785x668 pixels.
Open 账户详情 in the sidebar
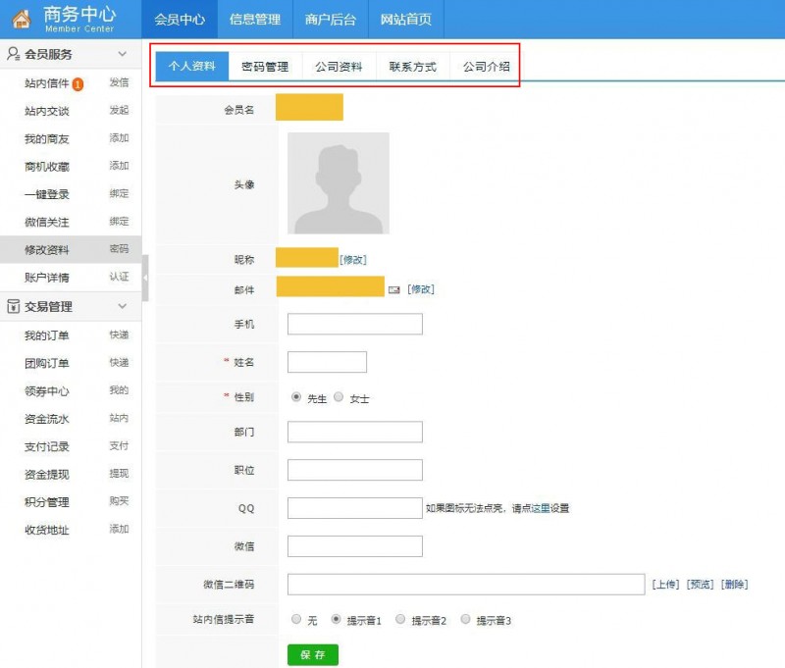(46, 278)
